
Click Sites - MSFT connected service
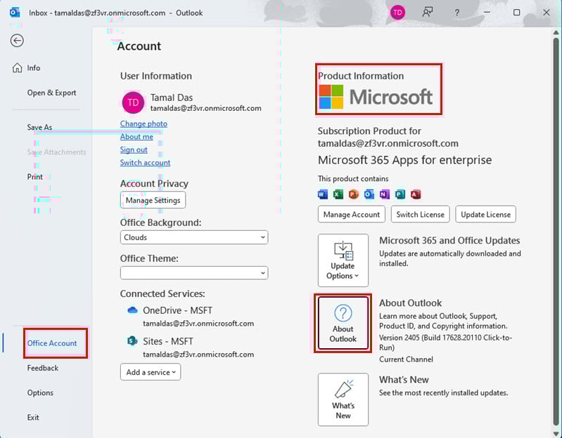tap(168, 341)
